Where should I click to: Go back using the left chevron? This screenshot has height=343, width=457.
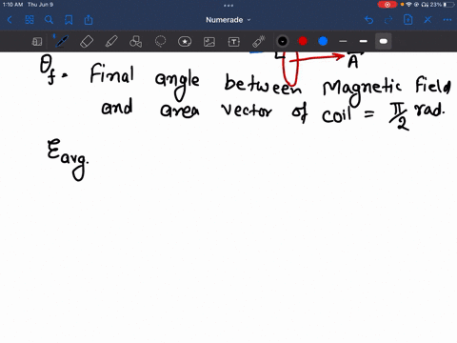coord(10,20)
